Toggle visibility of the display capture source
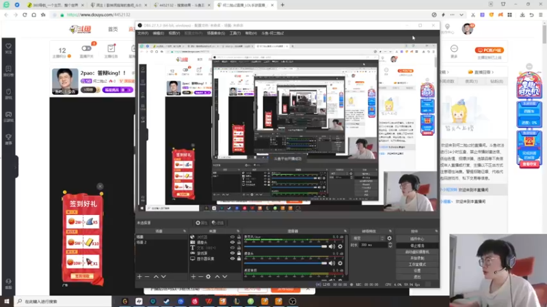 232,259
